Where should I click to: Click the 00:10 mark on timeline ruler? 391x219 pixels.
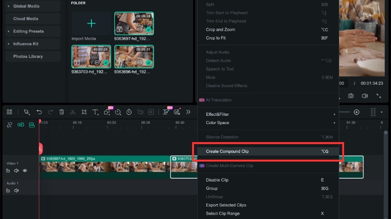tap(77, 123)
